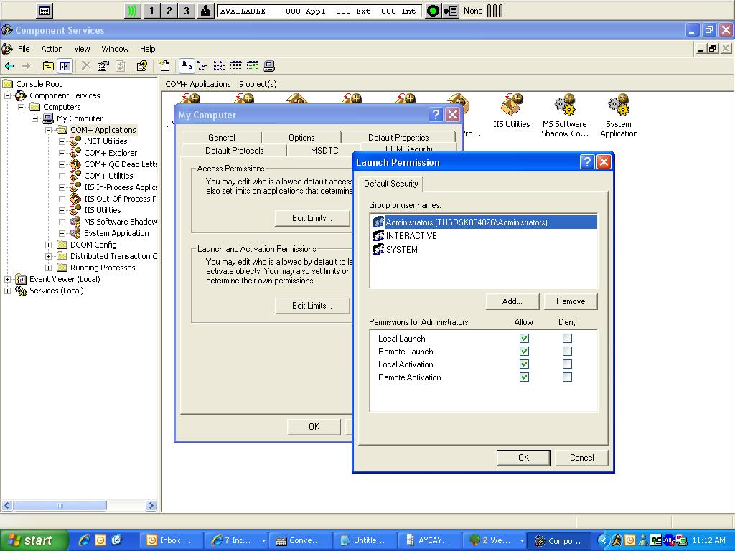Check Deny for Local Launch

(567, 339)
